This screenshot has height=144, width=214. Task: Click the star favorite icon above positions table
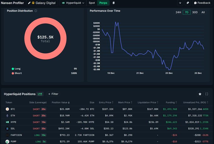tap(200, 94)
